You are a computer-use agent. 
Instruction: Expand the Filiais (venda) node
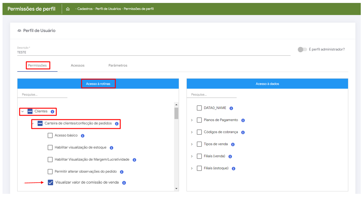point(192,156)
